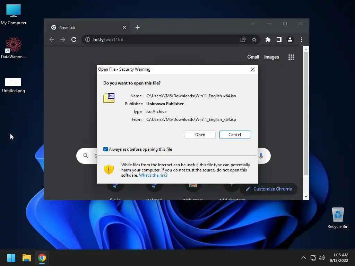Click the volume speaker tray icon
The height and width of the screenshot is (266, 355).
[x=322, y=258]
